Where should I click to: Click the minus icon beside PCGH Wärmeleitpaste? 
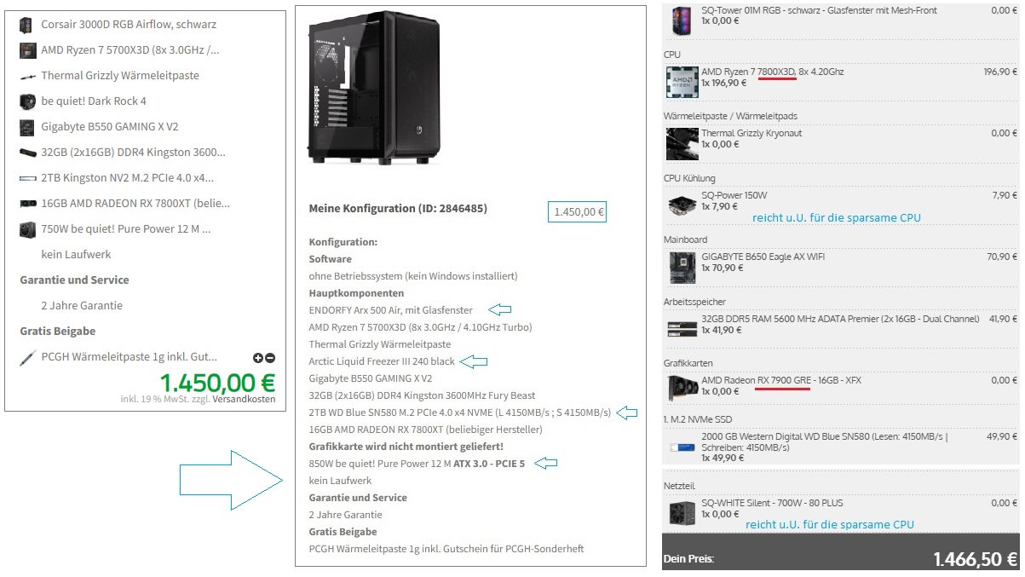pyautogui.click(x=270, y=359)
